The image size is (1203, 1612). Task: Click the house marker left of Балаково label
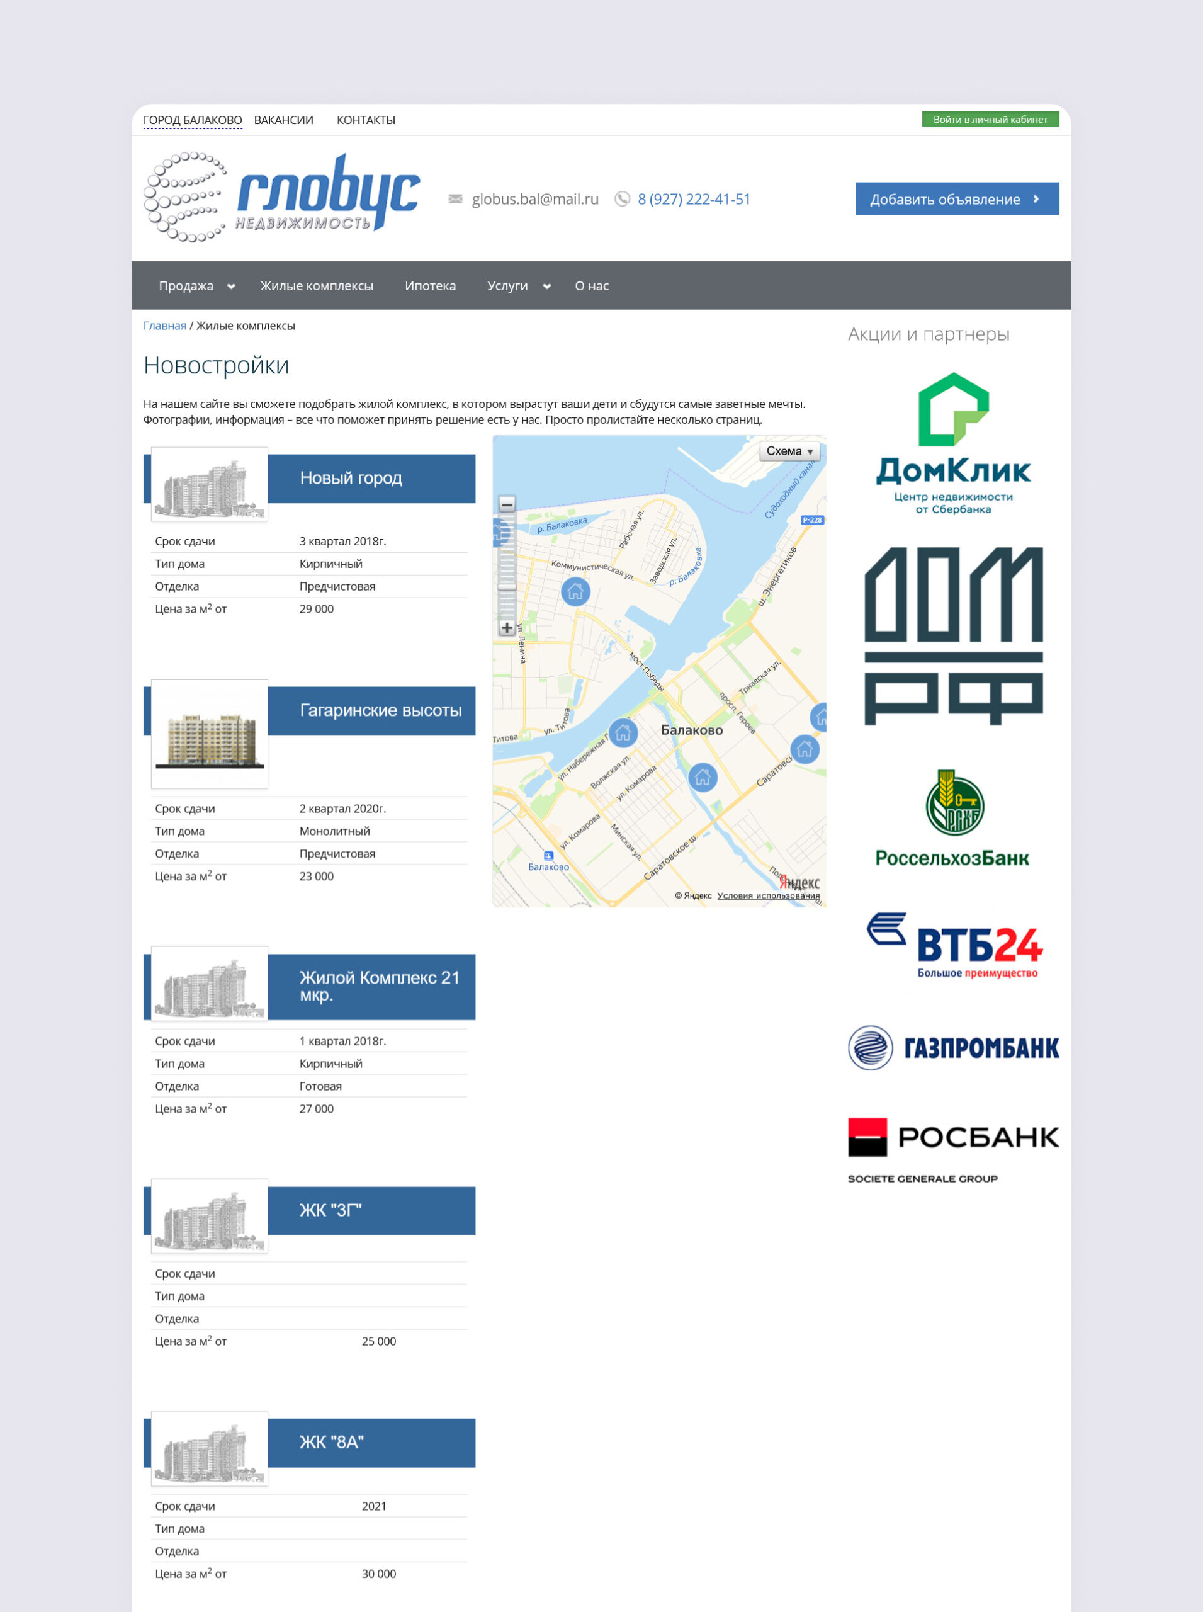623,733
